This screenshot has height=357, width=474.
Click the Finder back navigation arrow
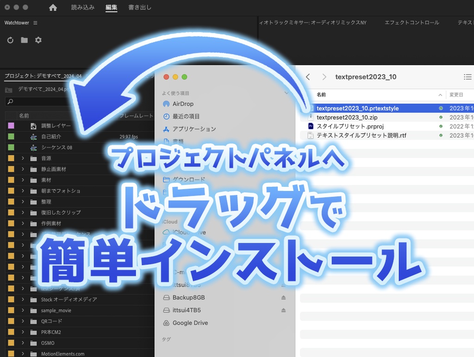[x=308, y=77]
